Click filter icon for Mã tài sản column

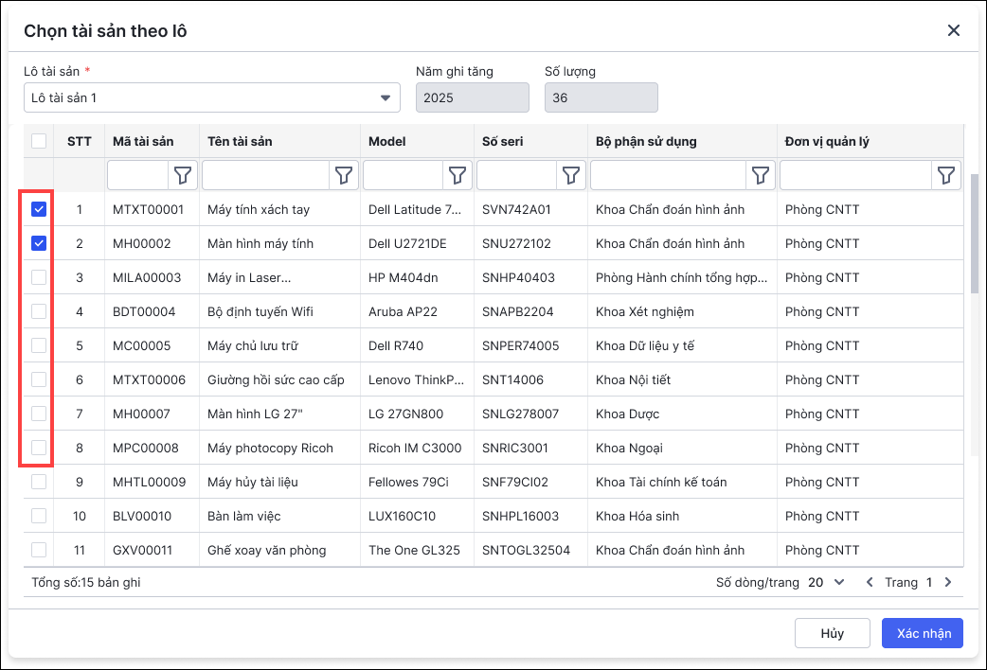(x=184, y=175)
